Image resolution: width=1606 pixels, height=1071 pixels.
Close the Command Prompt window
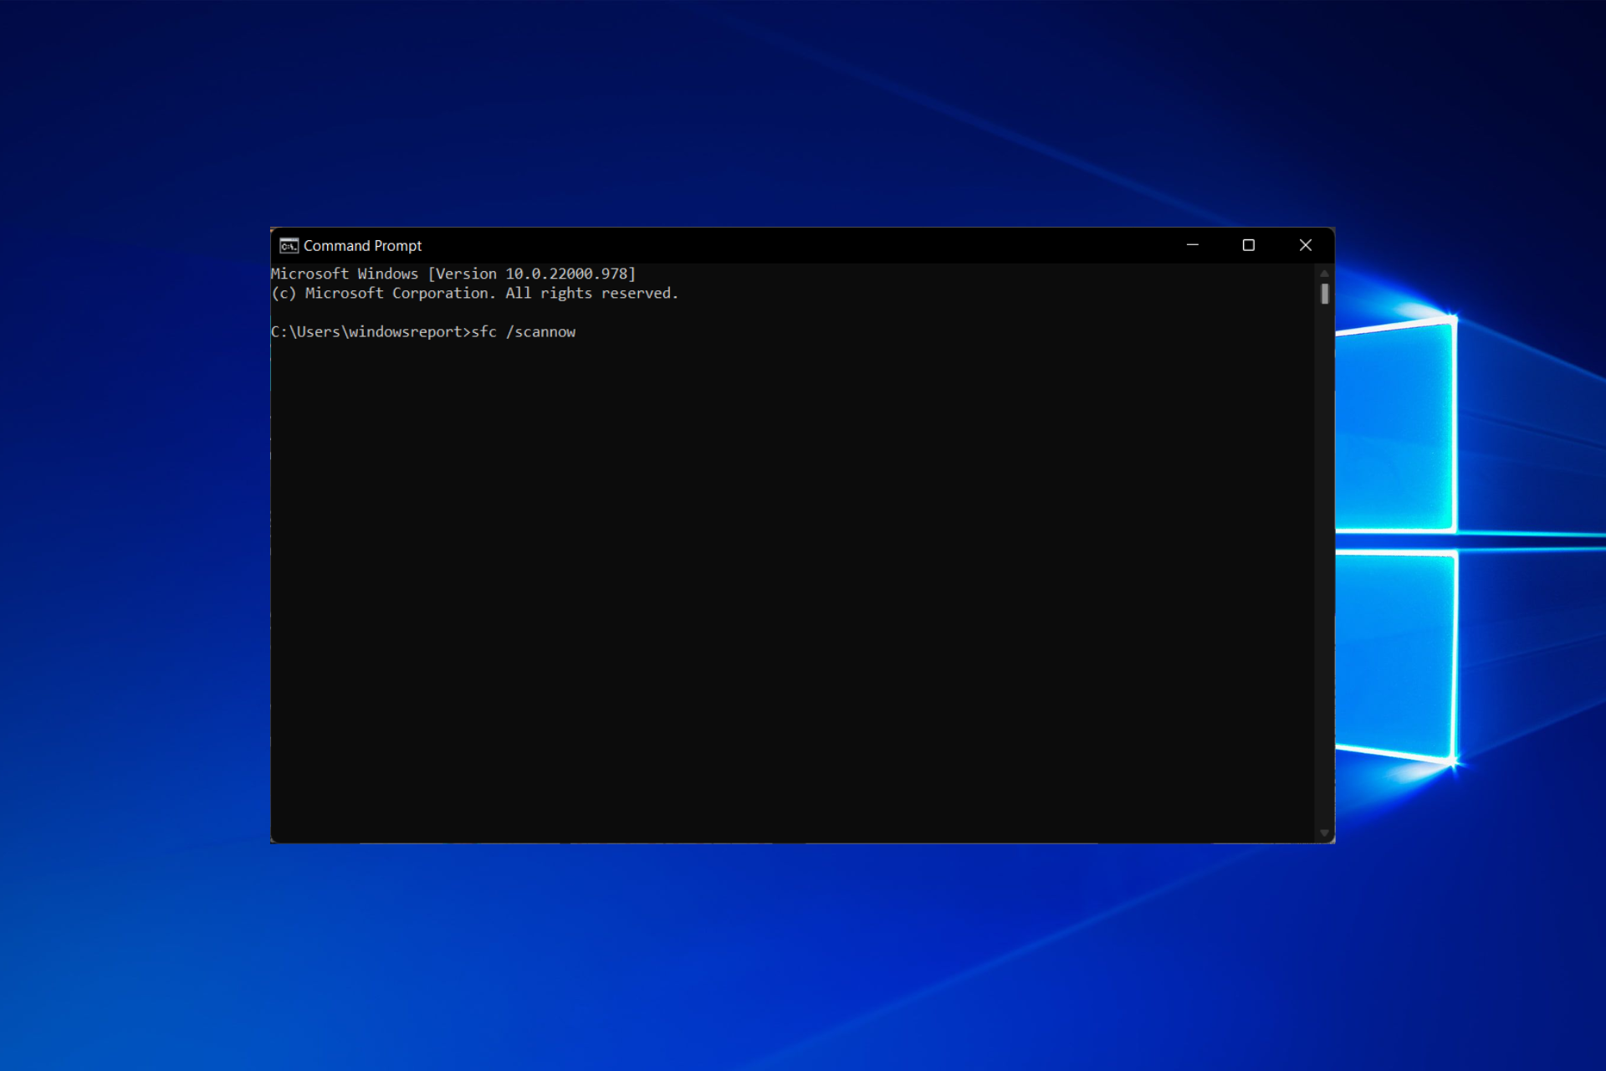click(1306, 245)
